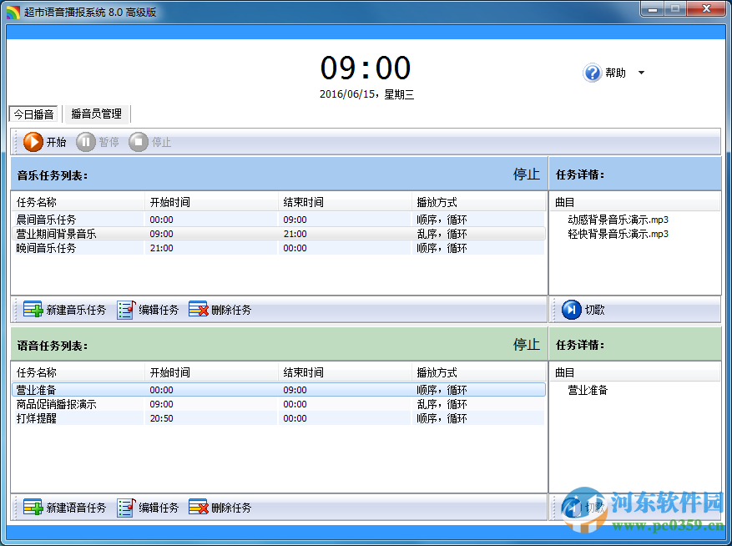The width and height of the screenshot is (732, 546).
Task: Click music list 播放方式 column header
Action: click(x=478, y=202)
